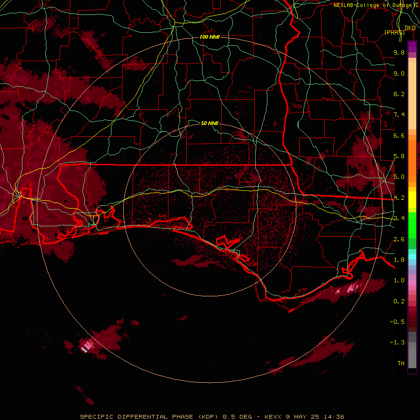Click the [PHAS] units label
420x420 pixels.
point(394,32)
